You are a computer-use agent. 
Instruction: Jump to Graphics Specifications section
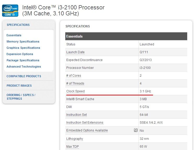[23, 48]
